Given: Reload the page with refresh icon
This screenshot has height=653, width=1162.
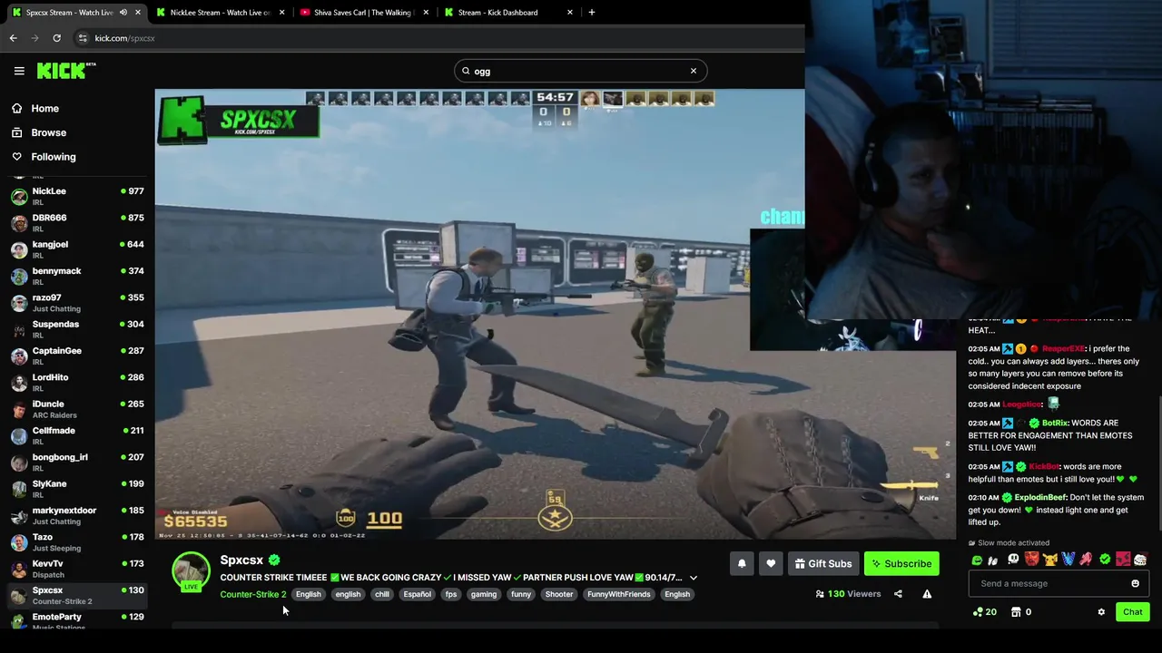Looking at the screenshot, I should [56, 38].
